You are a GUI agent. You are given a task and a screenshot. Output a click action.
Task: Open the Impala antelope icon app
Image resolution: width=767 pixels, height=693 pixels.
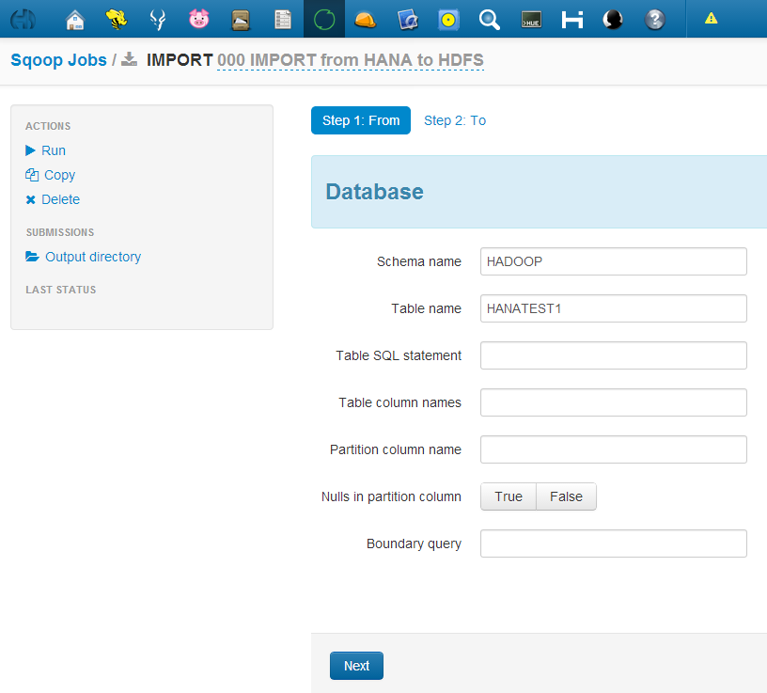point(158,20)
